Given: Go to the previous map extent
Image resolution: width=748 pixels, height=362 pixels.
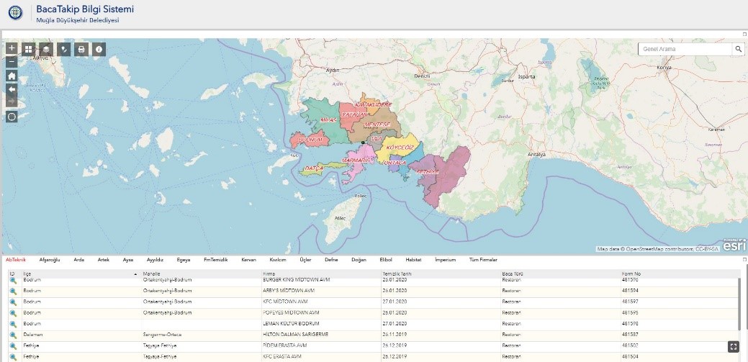Looking at the screenshot, I should 12,89.
